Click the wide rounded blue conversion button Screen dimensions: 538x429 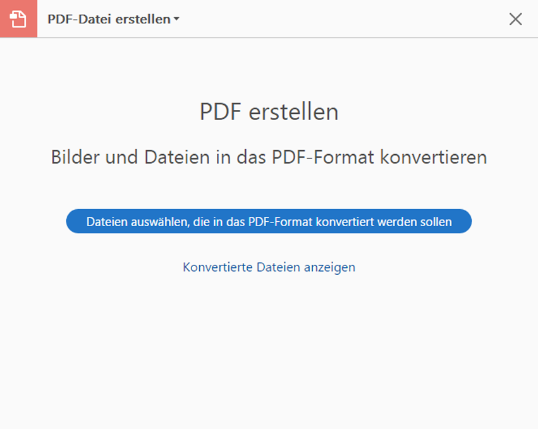click(x=269, y=221)
